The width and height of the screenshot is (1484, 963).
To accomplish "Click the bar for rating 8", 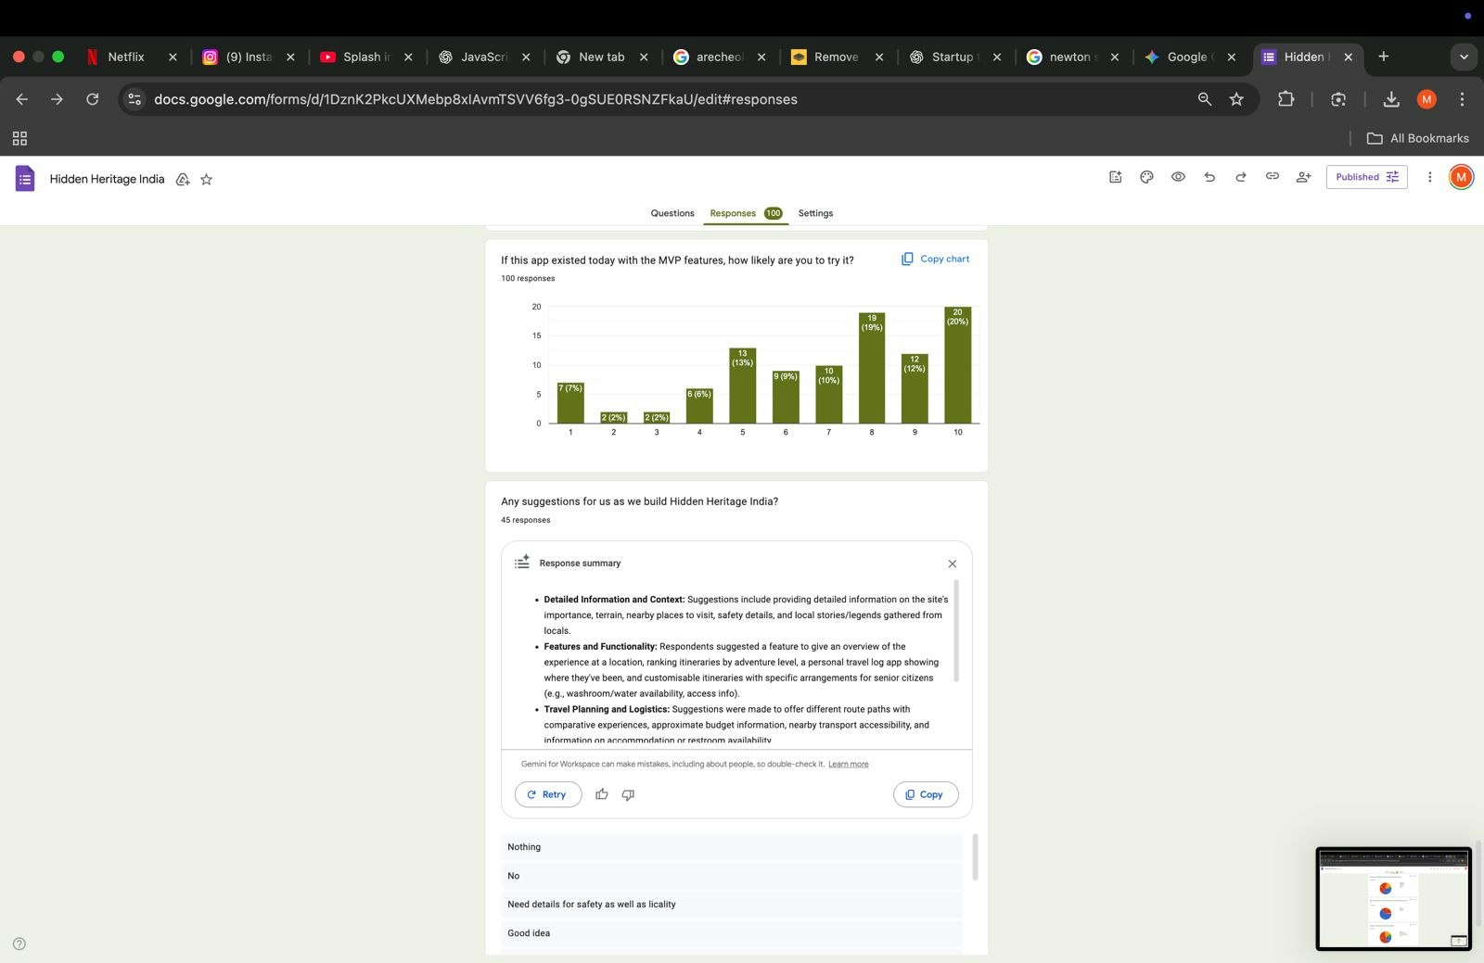I will point(871,368).
